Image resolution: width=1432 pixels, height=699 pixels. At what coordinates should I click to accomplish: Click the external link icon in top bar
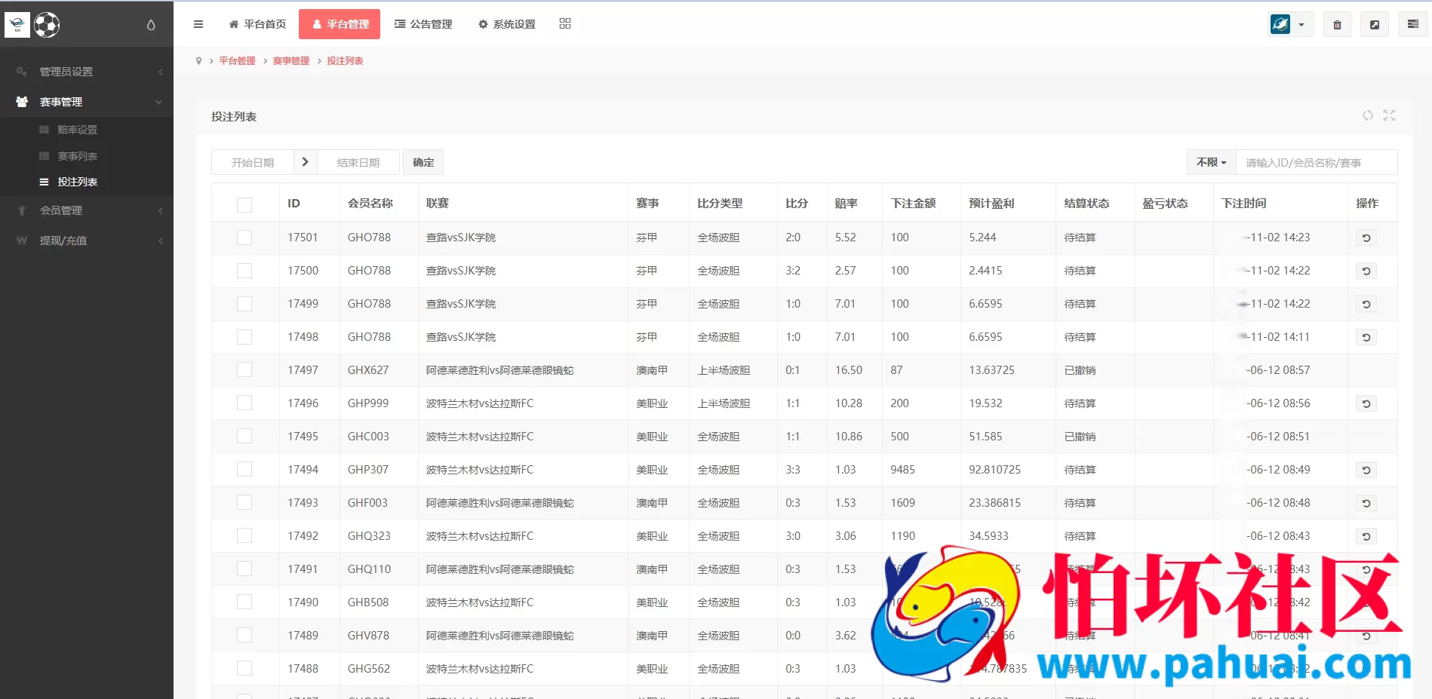(1375, 24)
